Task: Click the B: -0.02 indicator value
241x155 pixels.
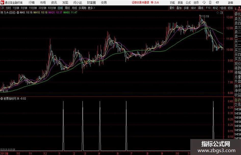Action: click(x=22, y=98)
